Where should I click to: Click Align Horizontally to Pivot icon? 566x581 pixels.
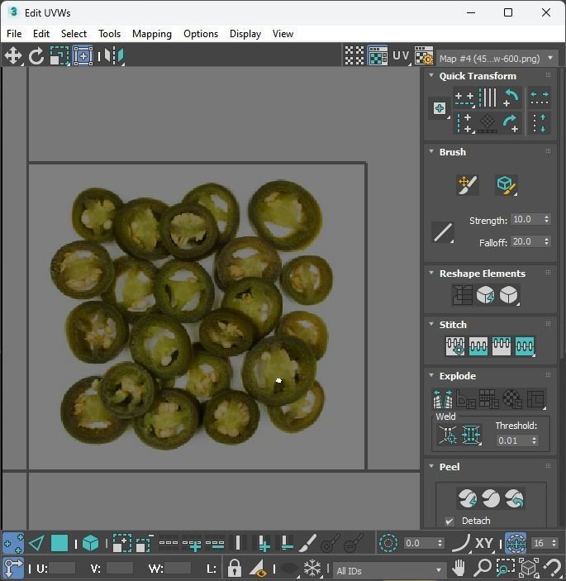[464, 98]
